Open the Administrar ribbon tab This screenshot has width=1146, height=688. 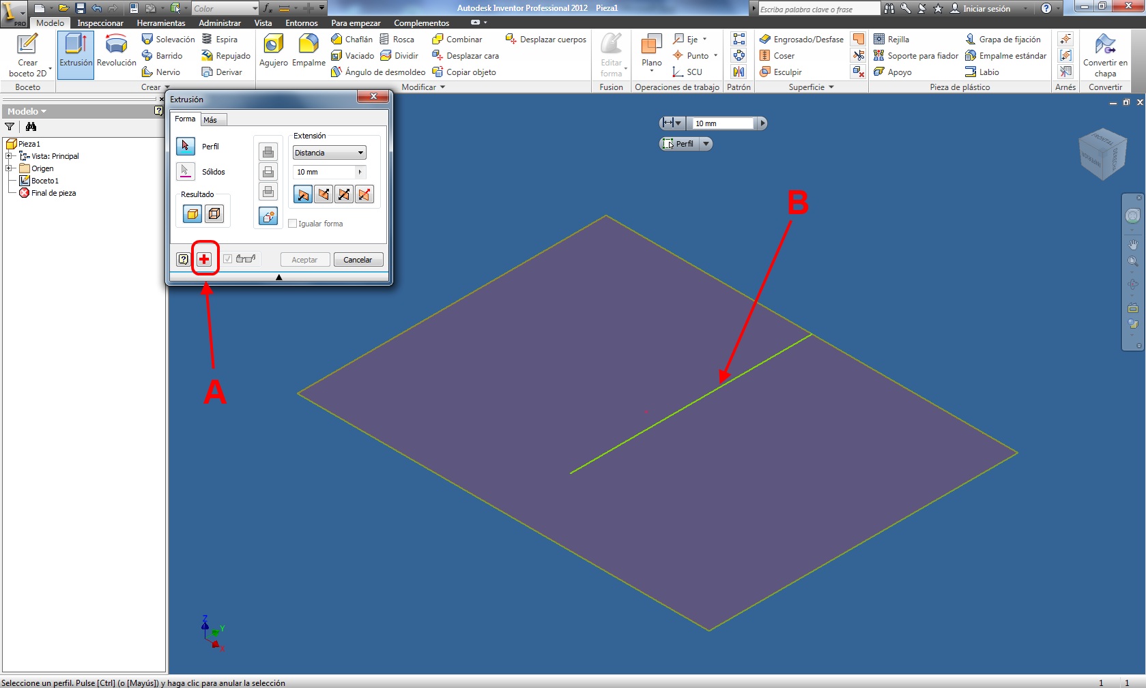(220, 23)
